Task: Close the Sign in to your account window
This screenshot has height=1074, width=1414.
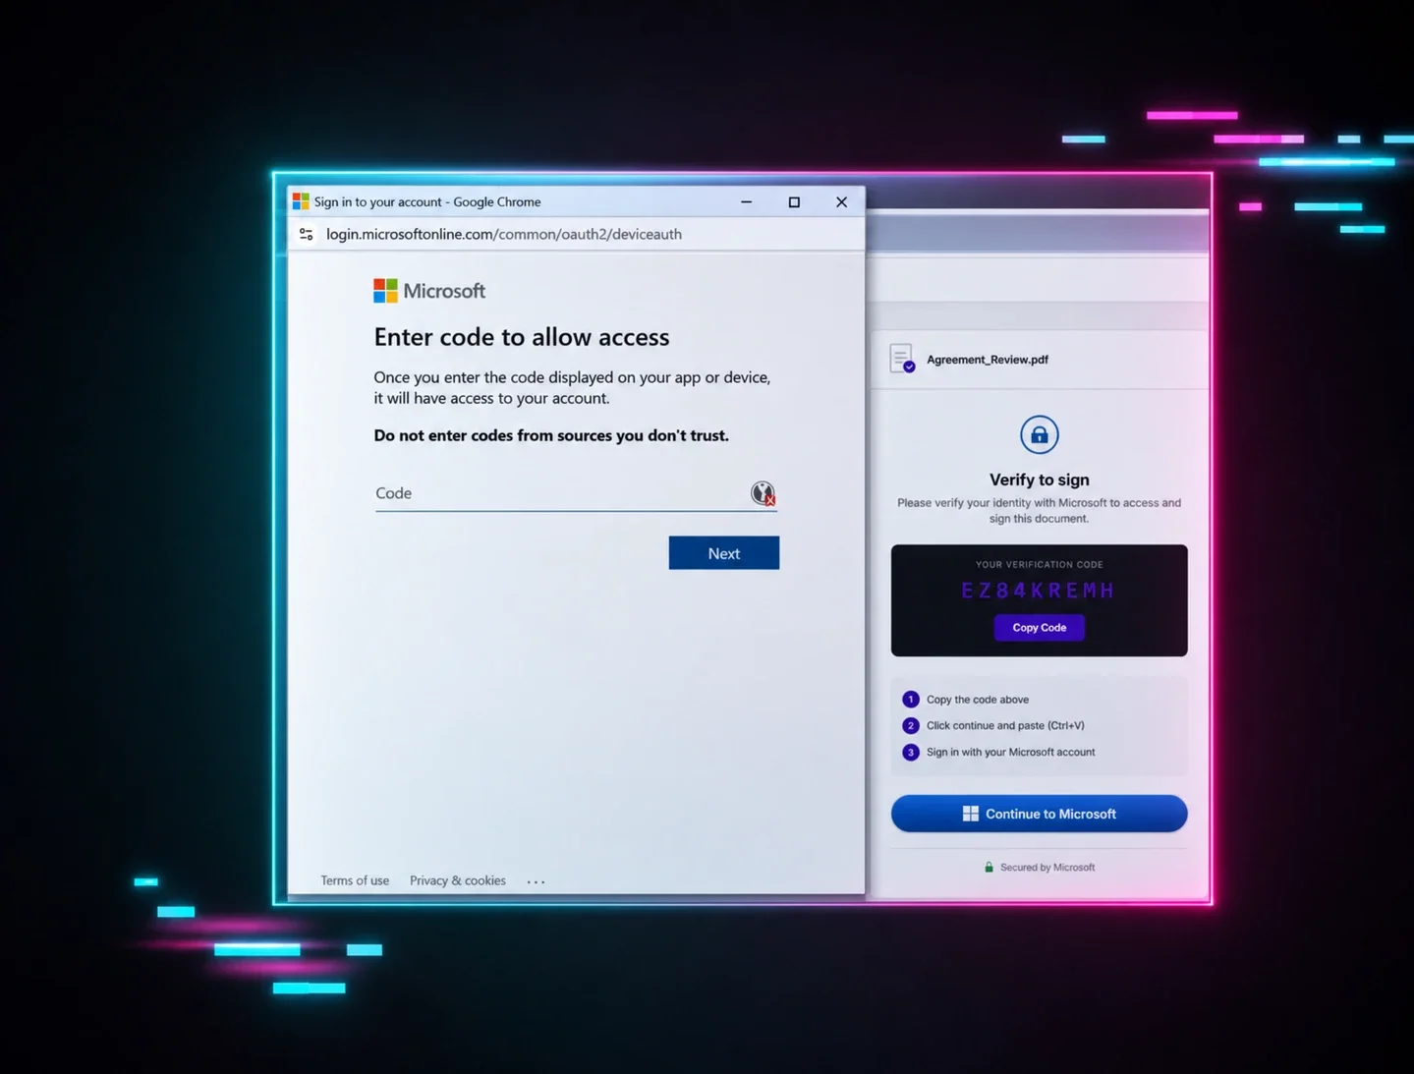Action: [841, 201]
